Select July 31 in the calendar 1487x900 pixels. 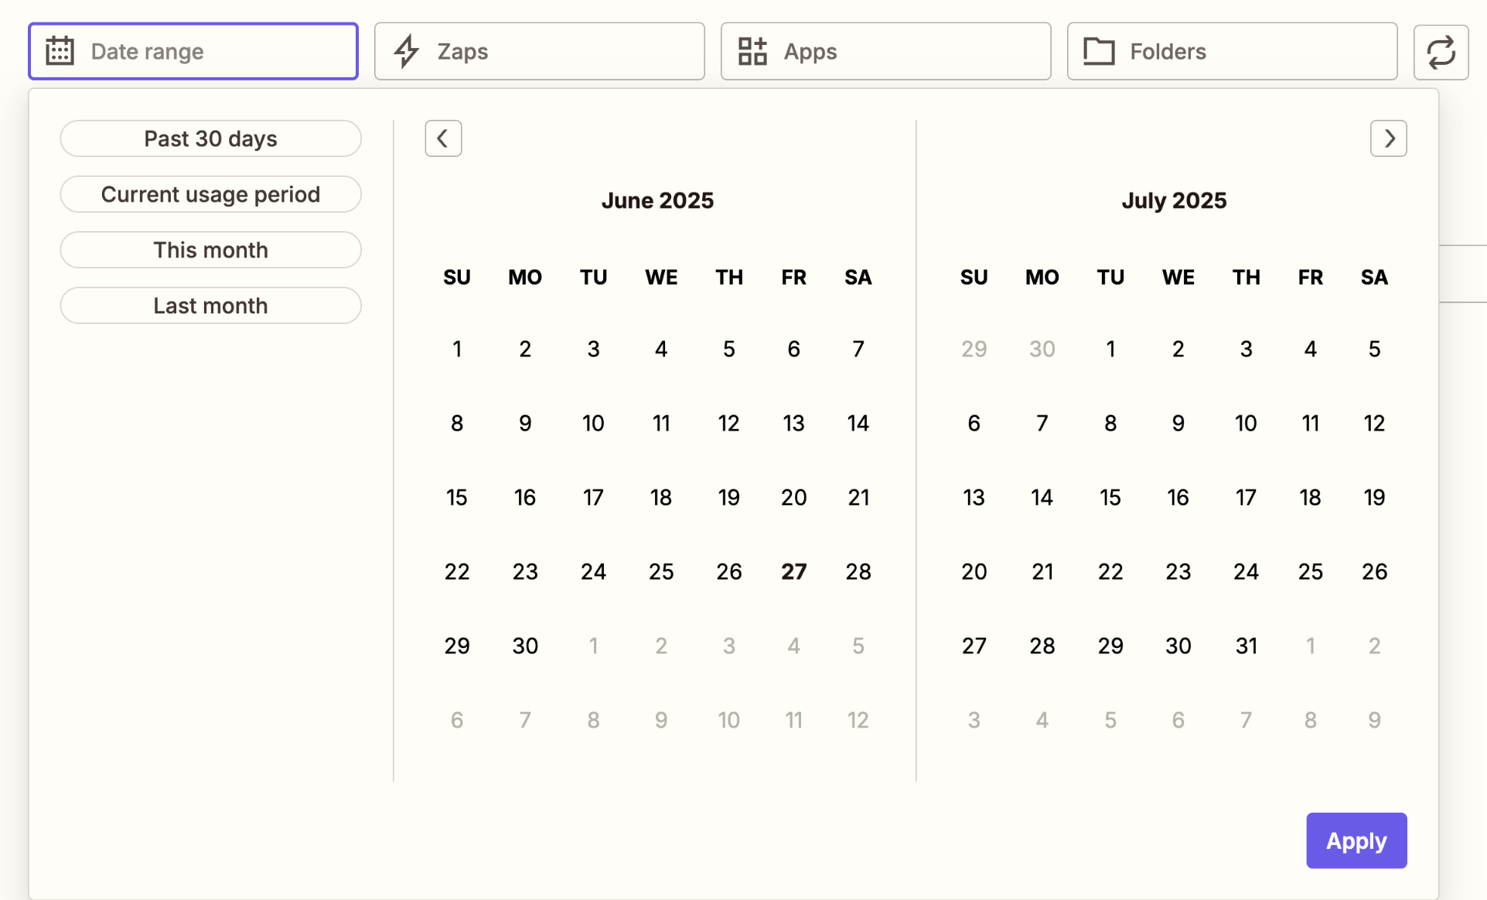(1246, 646)
